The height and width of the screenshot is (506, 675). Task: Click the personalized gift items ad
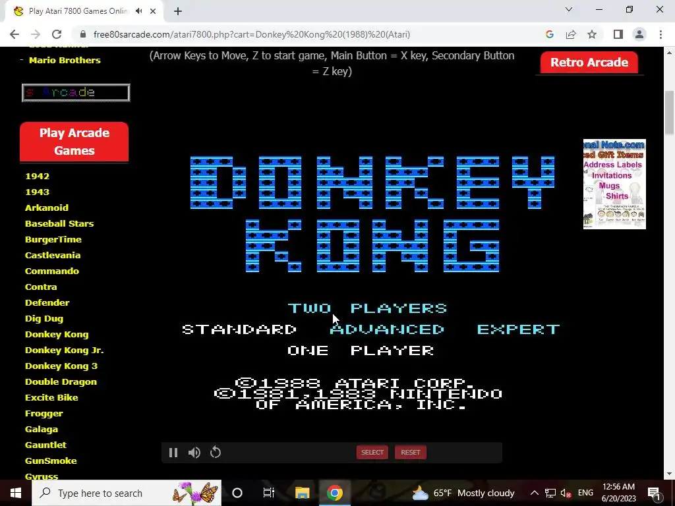point(614,184)
